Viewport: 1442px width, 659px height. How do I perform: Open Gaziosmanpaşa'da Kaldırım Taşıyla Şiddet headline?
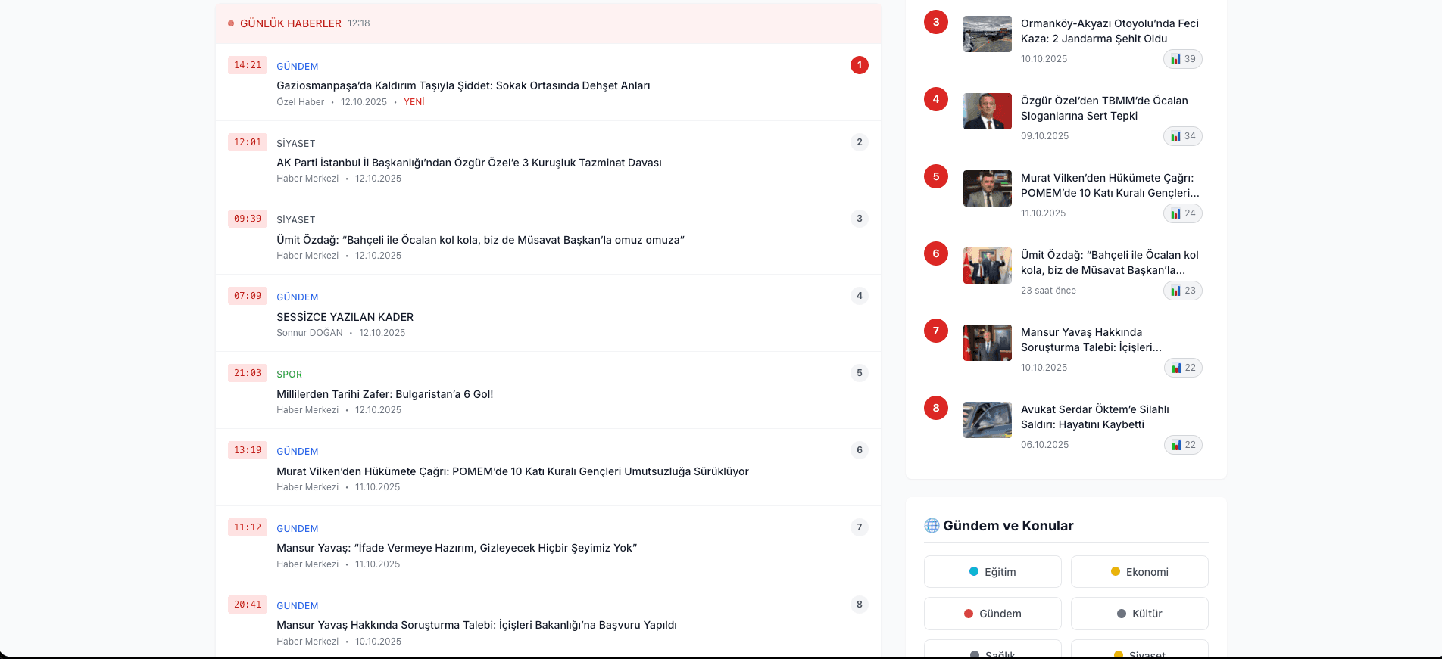[463, 85]
